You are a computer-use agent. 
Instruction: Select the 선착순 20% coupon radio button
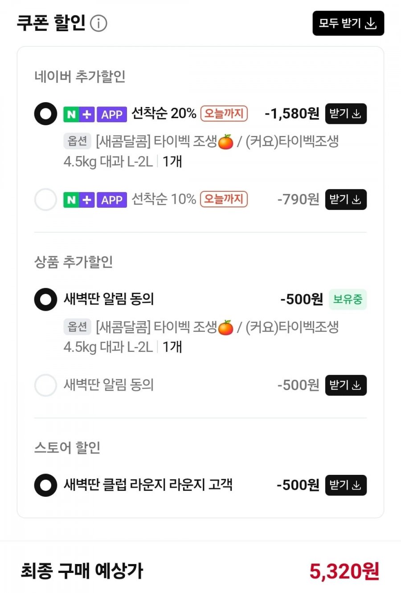click(x=45, y=114)
